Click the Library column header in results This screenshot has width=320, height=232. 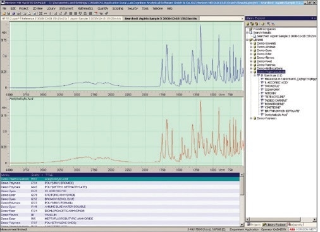[x=15, y=175]
